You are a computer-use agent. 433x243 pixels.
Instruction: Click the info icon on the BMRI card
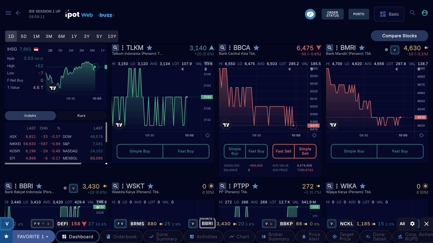[386, 50]
